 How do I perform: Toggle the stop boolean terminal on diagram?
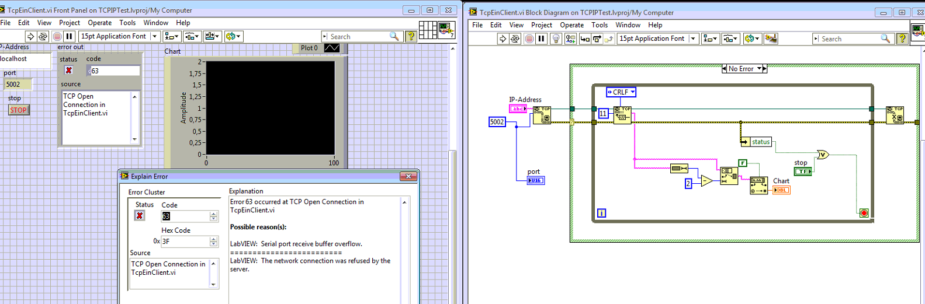click(x=802, y=172)
